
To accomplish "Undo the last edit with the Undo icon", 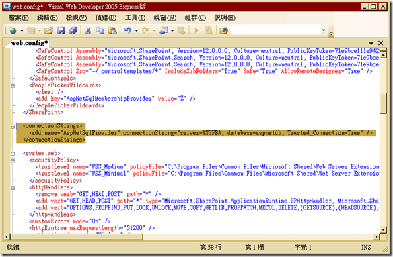I will [x=128, y=31].
